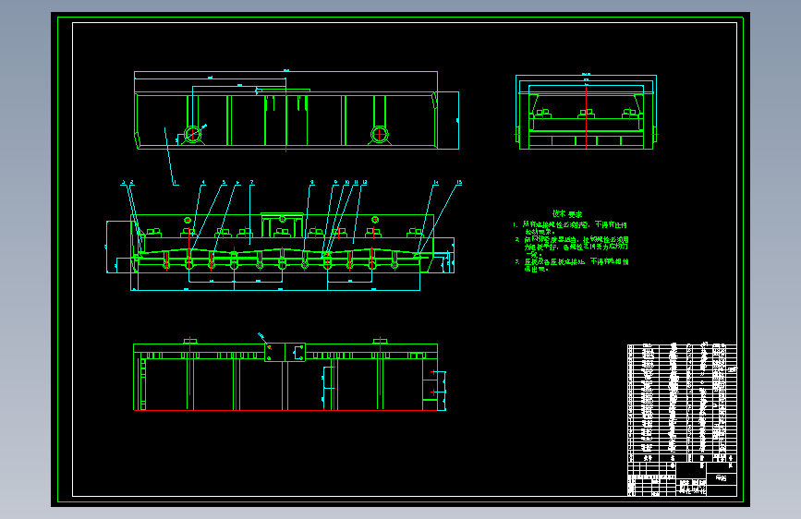Select the bottom plan view drawing

290,372
